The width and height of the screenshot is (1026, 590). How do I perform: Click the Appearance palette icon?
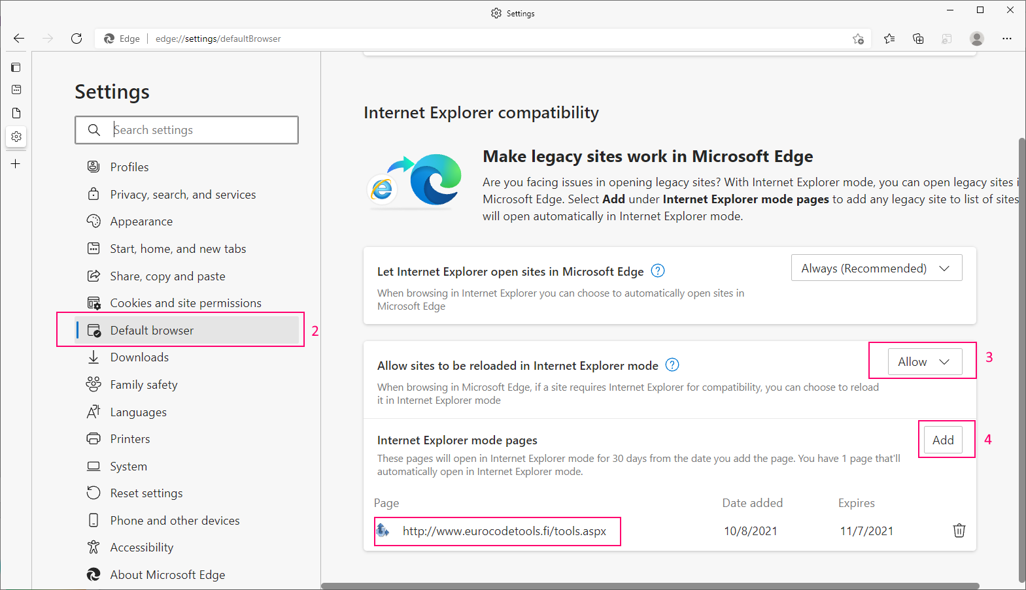click(x=94, y=221)
